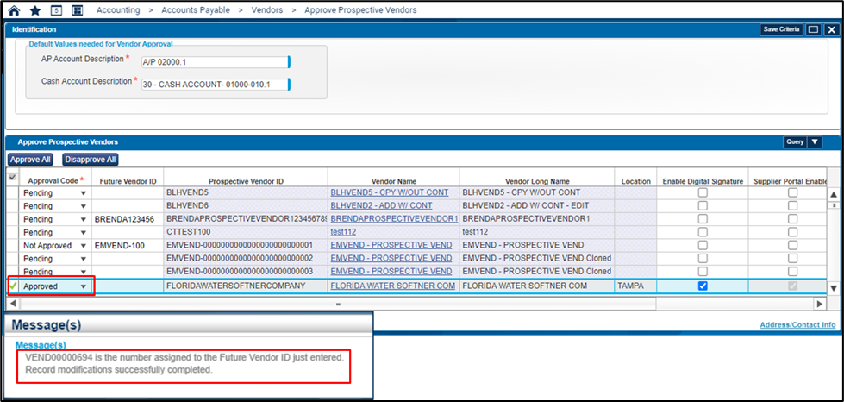Open the Query dropdown arrow
844x402 pixels.
point(816,142)
